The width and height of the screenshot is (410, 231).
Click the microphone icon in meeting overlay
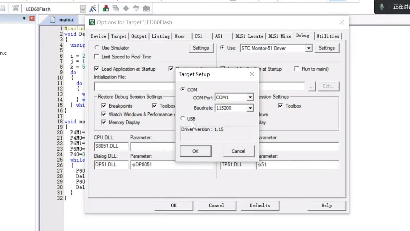click(x=382, y=7)
